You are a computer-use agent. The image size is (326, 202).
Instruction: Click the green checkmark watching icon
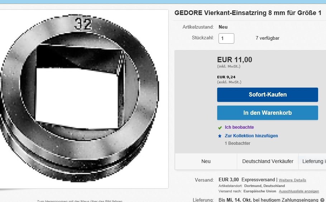(x=220, y=127)
